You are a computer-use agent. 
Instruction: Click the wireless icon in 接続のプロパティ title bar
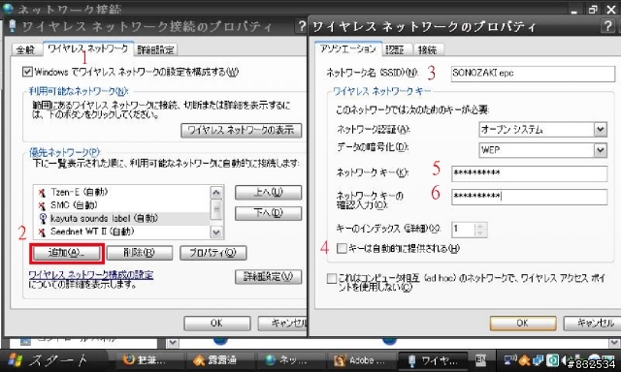pos(13,26)
